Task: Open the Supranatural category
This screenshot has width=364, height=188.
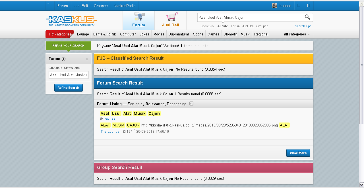Action: click(179, 34)
